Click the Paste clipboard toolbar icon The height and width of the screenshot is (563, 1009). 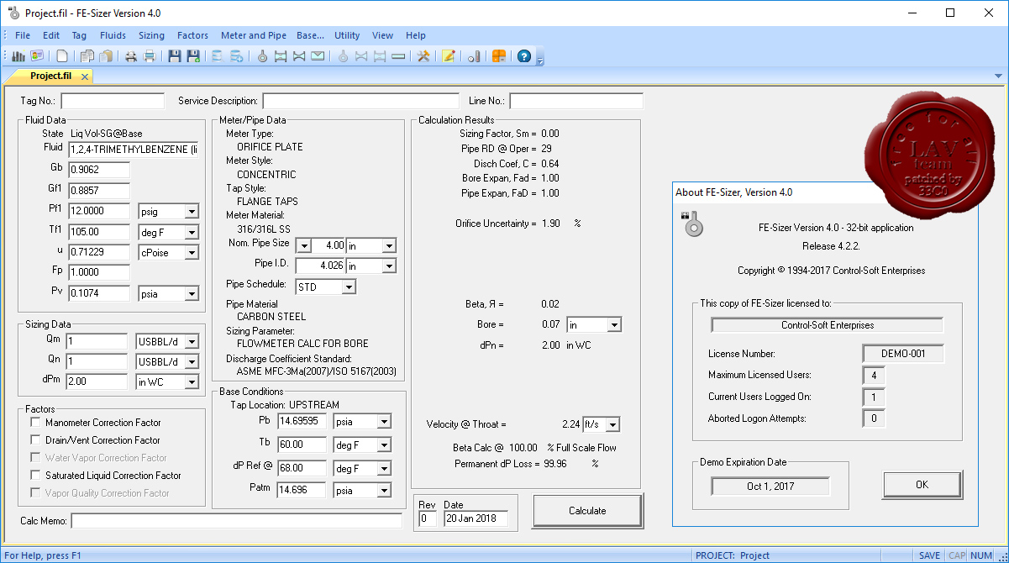point(105,56)
